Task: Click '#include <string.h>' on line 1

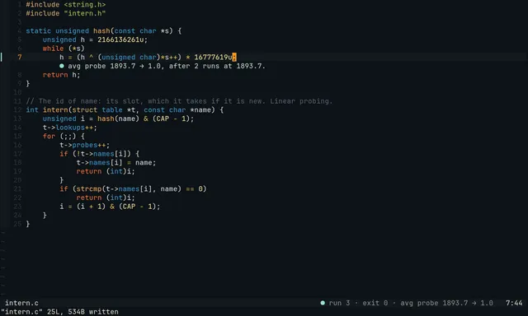Action: coord(66,5)
